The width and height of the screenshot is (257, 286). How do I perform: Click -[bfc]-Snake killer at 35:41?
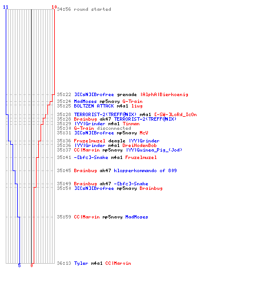click(x=91, y=157)
